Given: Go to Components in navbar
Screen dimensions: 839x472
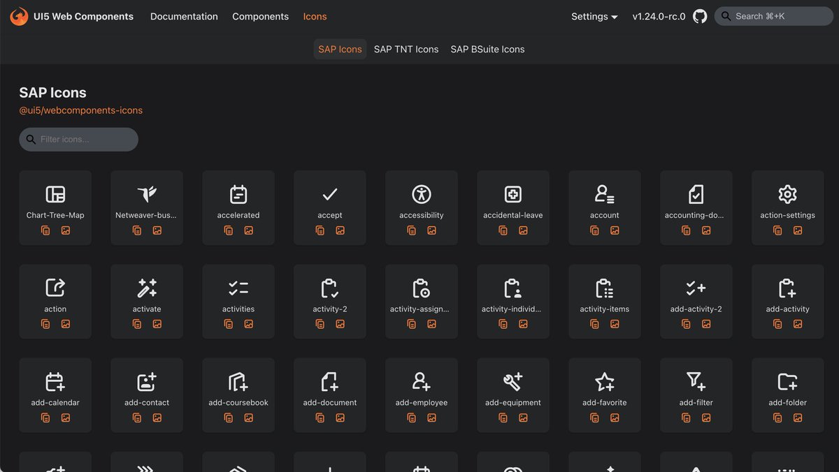Looking at the screenshot, I should click(x=260, y=16).
